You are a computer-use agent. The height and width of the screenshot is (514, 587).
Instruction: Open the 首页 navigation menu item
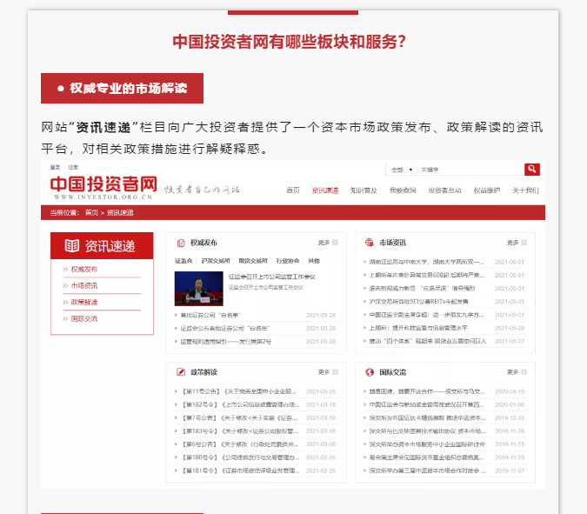(x=293, y=190)
